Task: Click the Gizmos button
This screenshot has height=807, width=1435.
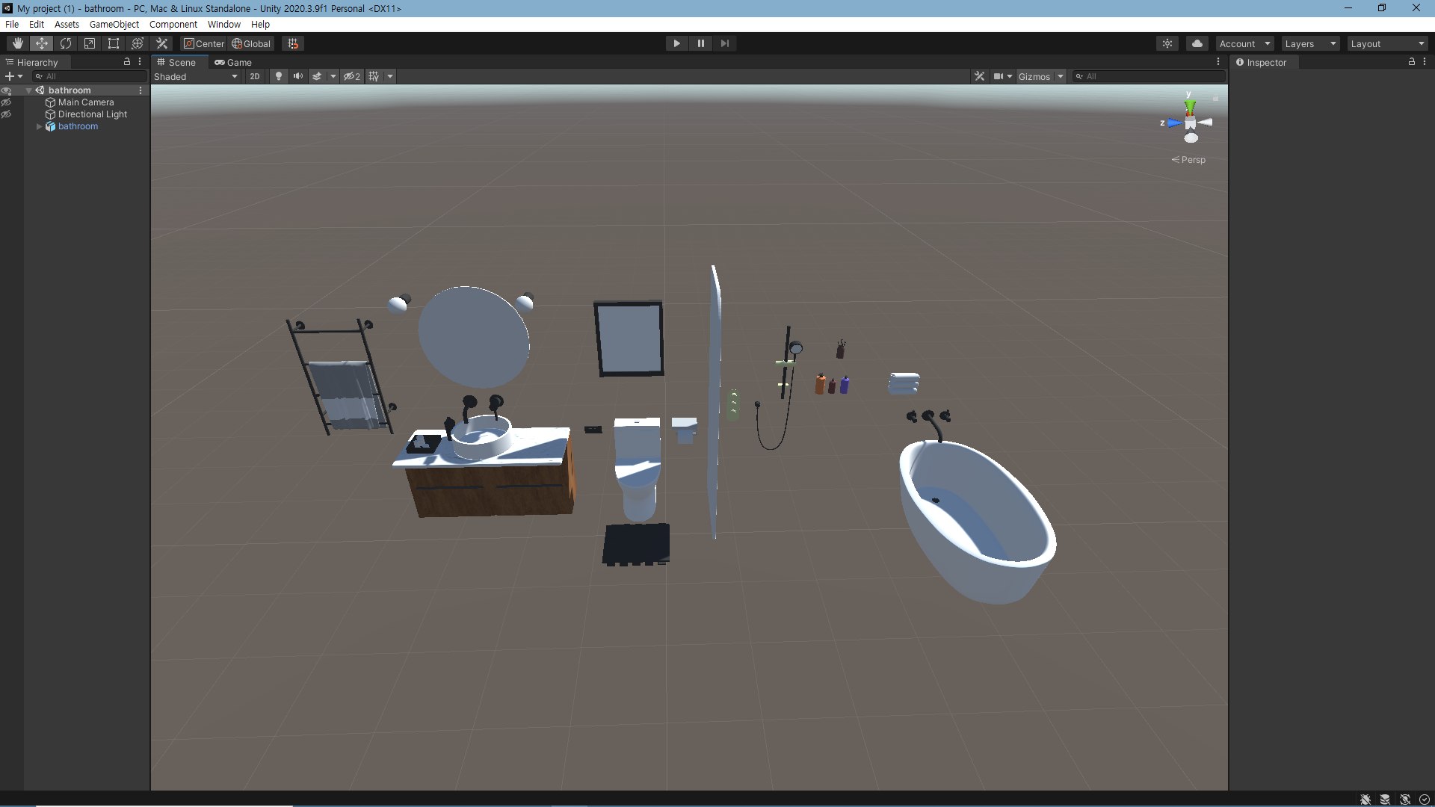Action: pos(1034,76)
